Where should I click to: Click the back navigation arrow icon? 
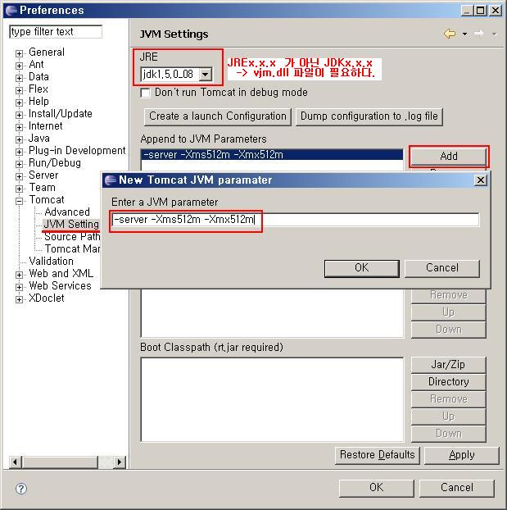[x=450, y=34]
